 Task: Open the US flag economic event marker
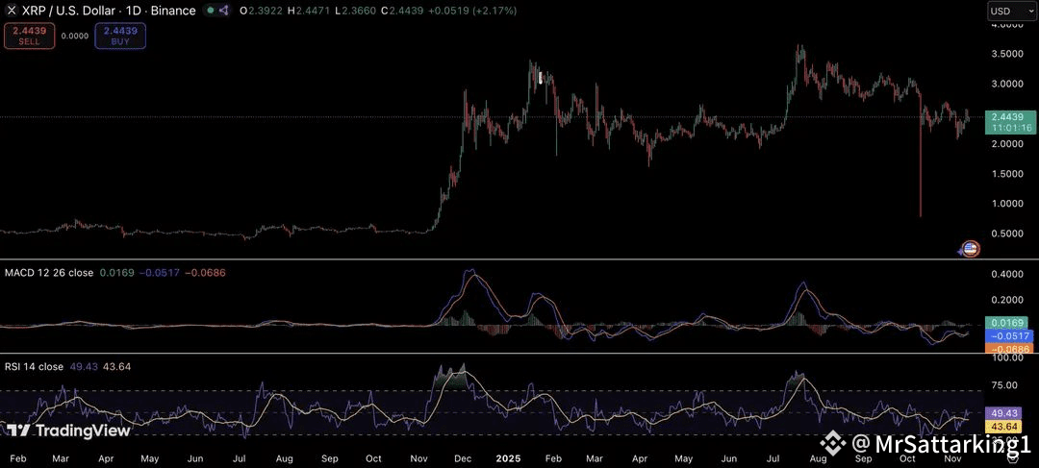(971, 249)
